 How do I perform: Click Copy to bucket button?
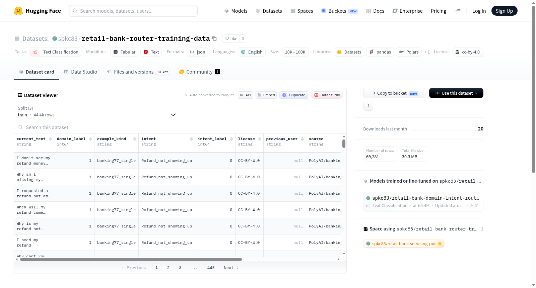395,93
